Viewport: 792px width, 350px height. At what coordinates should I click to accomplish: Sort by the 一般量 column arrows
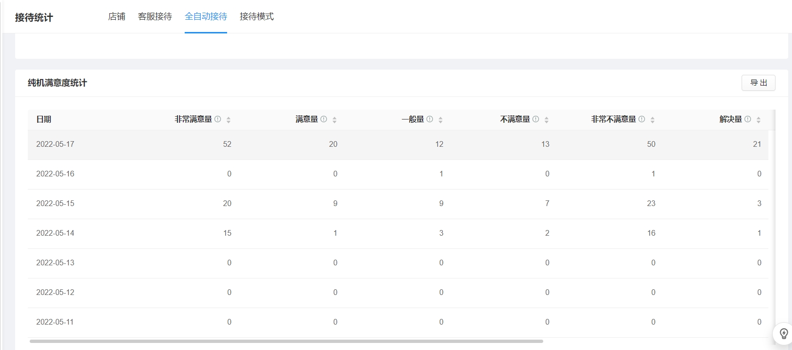click(441, 120)
